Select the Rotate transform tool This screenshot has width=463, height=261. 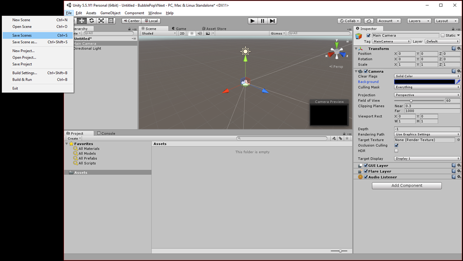point(91,21)
